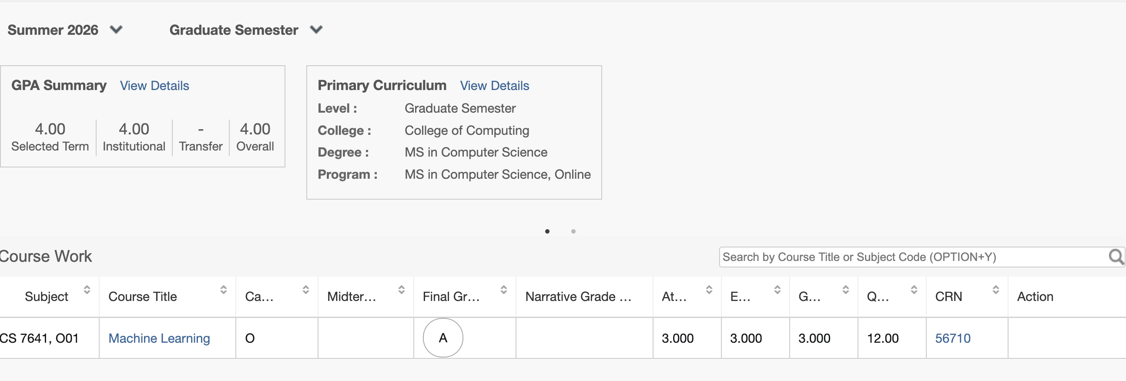Click the Course Title search field
This screenshot has width=1126, height=381.
tap(914, 257)
